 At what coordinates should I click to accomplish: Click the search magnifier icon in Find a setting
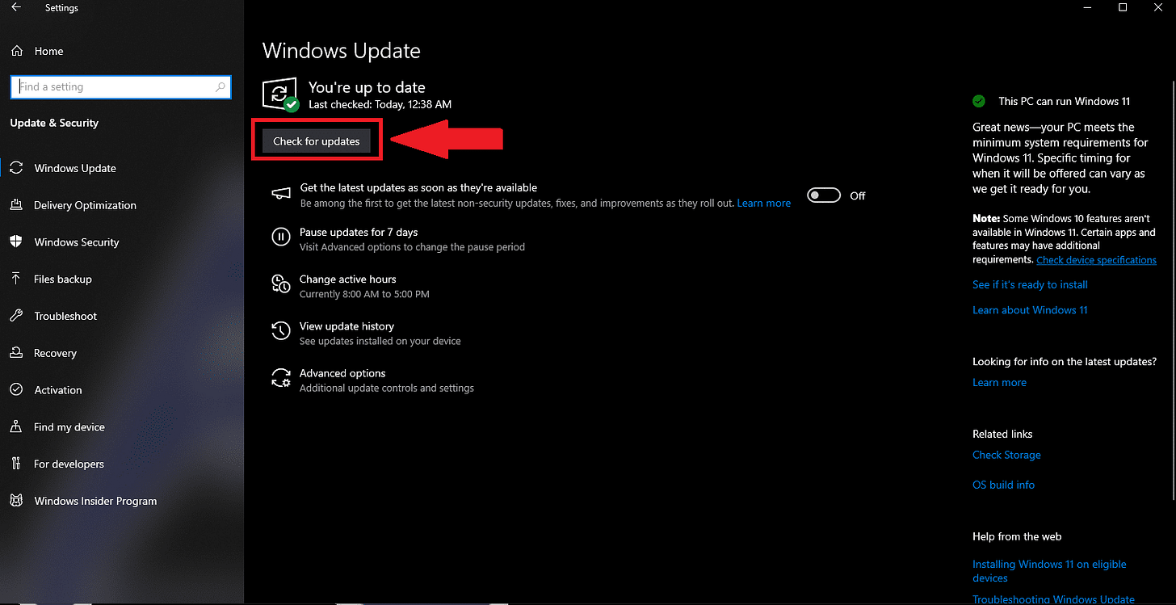pyautogui.click(x=220, y=87)
